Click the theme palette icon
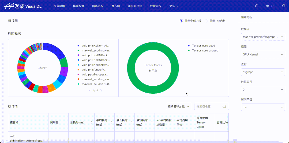 point(257,6)
